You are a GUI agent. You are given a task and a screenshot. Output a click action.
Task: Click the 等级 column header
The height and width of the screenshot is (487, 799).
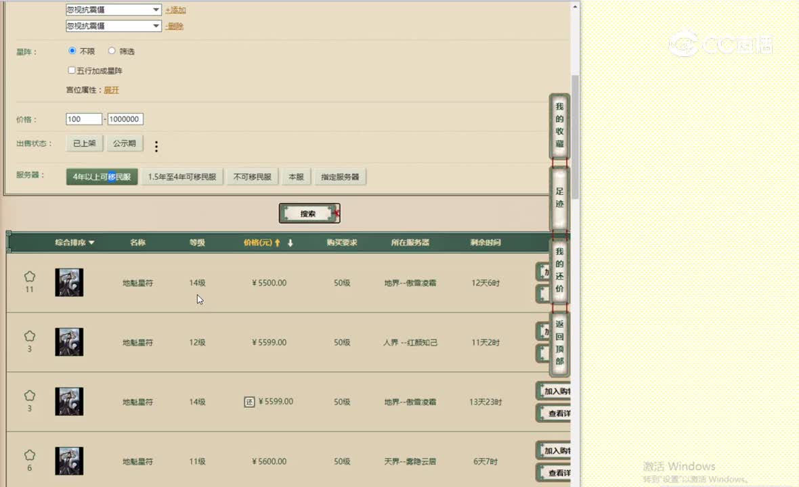pyautogui.click(x=197, y=243)
